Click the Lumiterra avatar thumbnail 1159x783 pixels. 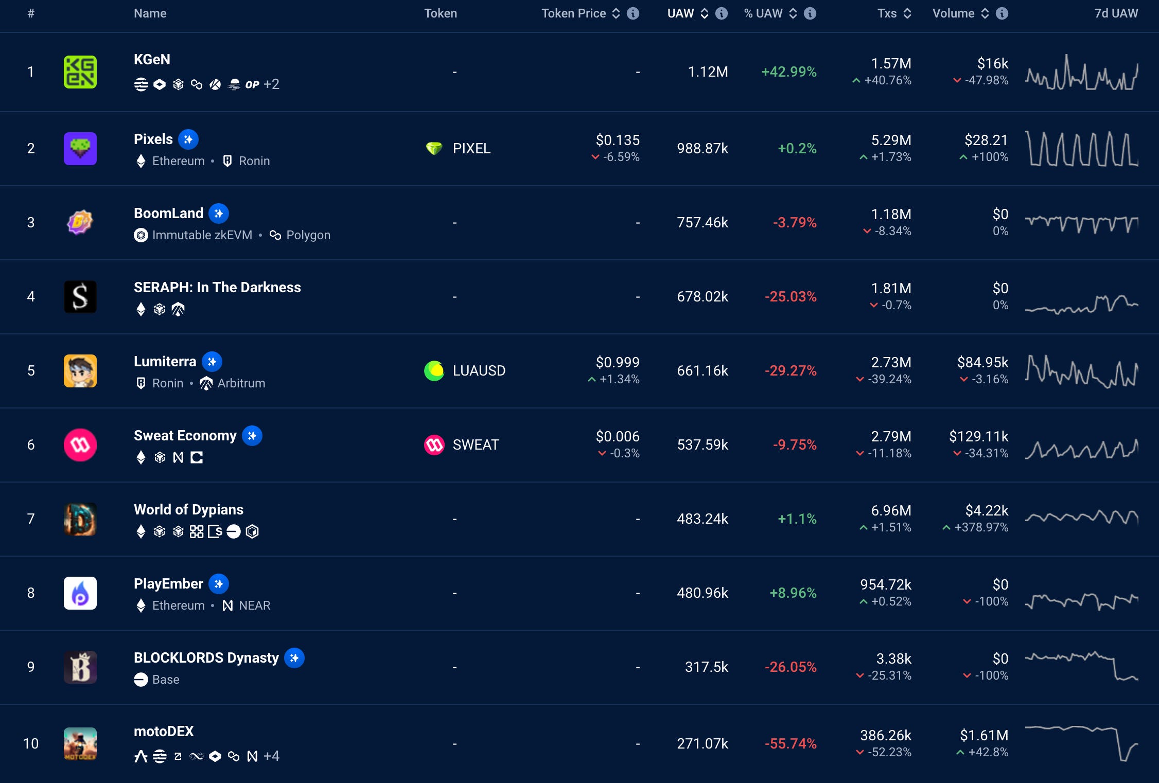[x=80, y=370]
